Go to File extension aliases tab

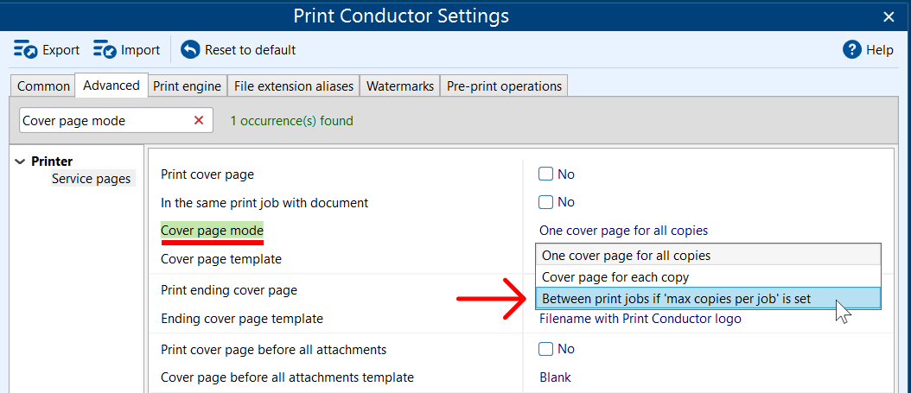point(293,86)
